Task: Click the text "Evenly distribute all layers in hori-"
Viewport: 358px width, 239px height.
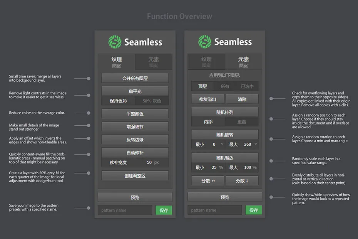Action: pyautogui.click(x=318, y=175)
